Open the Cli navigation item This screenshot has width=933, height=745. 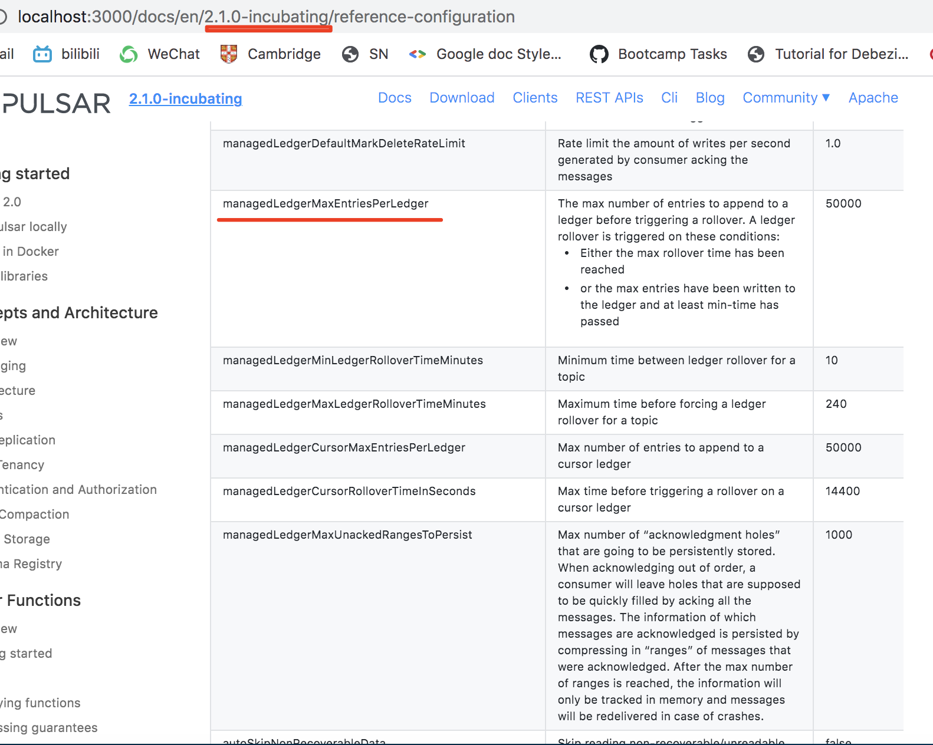(669, 98)
